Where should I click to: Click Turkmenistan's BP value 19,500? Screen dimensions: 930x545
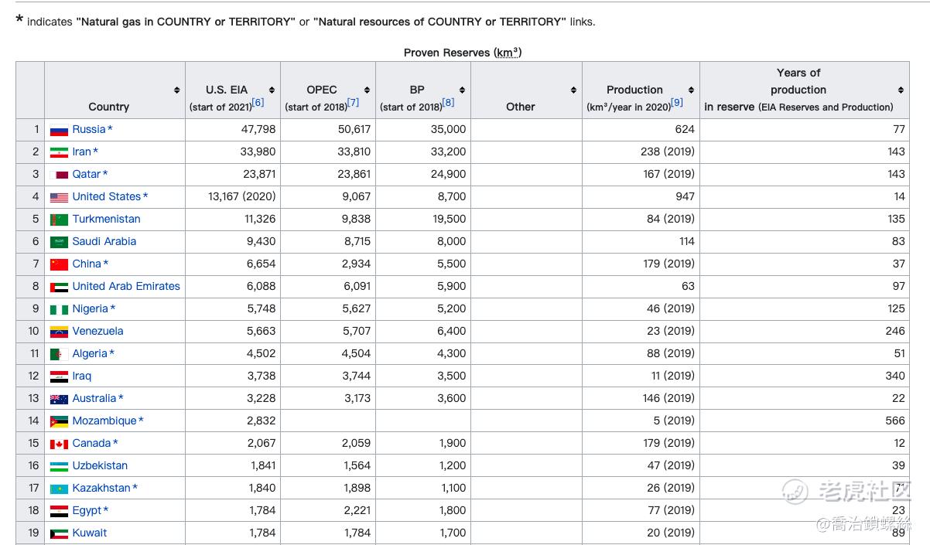point(450,219)
